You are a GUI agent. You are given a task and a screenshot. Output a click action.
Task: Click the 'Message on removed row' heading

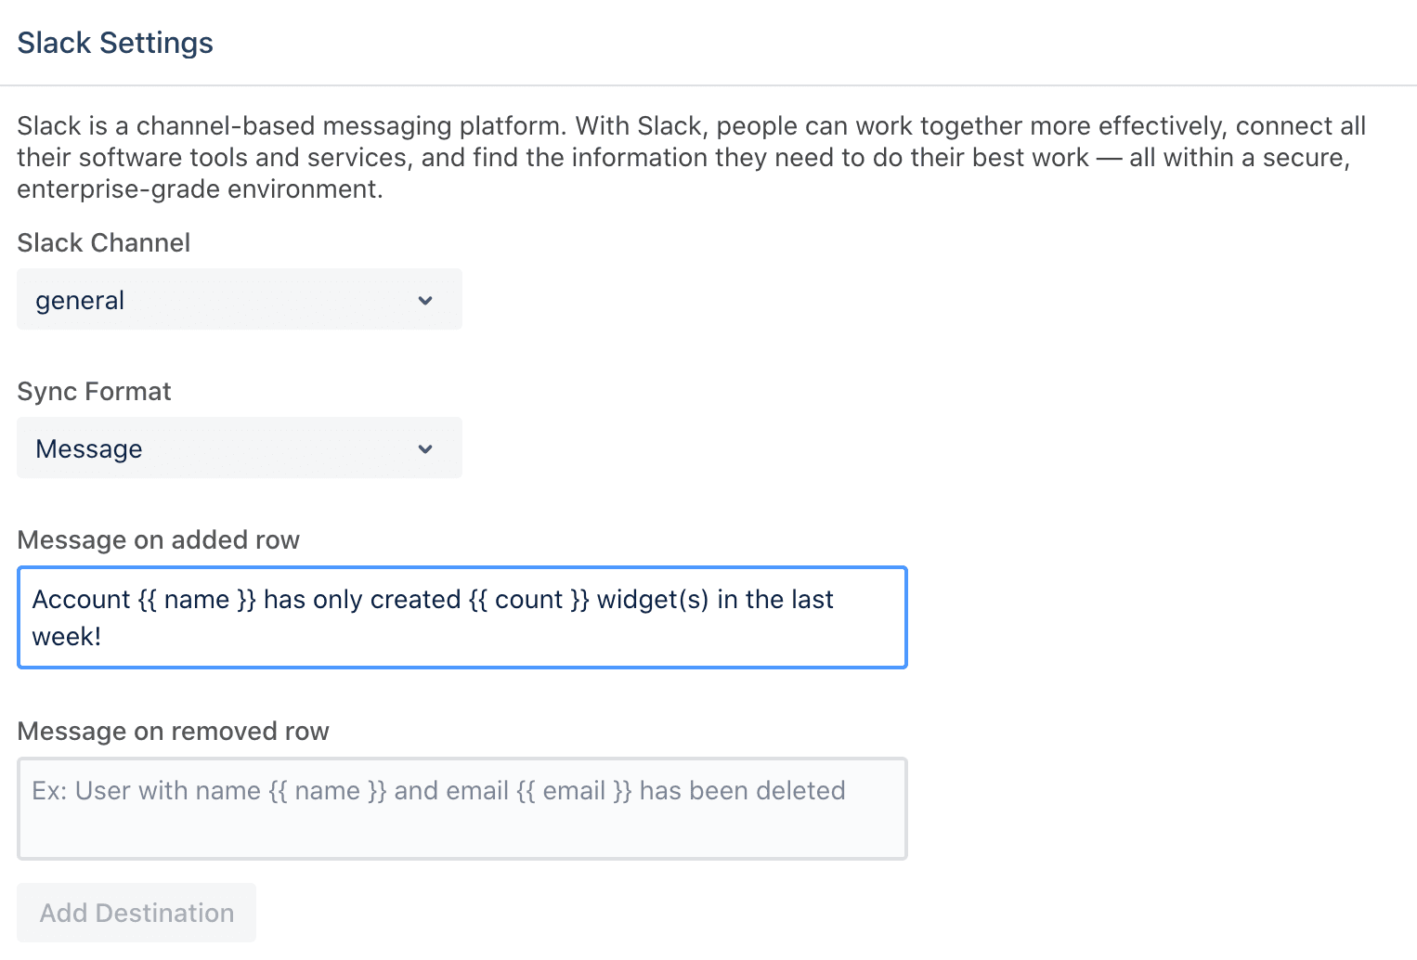pos(173,731)
